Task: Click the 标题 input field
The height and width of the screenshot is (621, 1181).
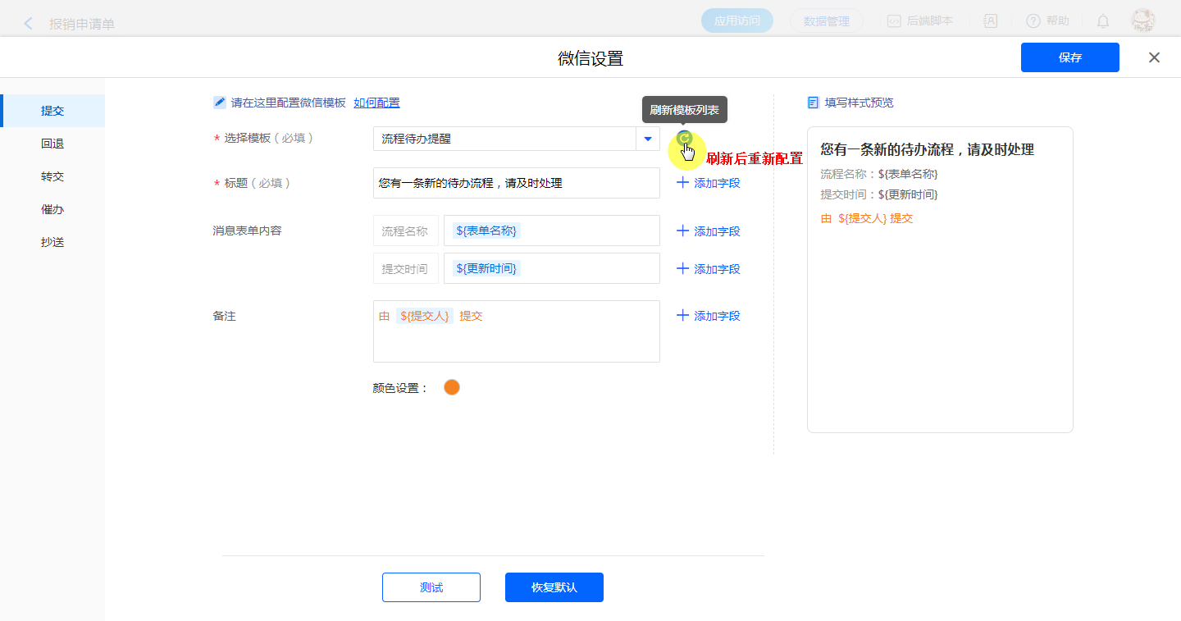Action: (x=516, y=183)
